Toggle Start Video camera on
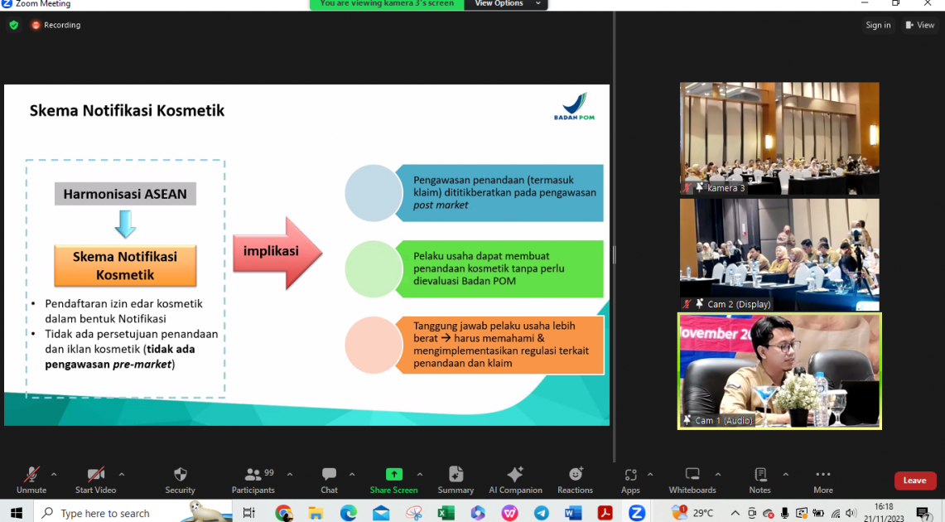Viewport: 945px width, 522px height. tap(95, 479)
